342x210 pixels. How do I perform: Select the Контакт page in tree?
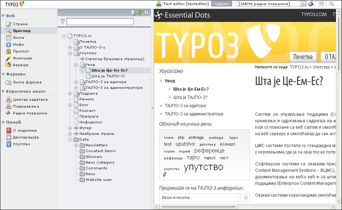(x=87, y=111)
